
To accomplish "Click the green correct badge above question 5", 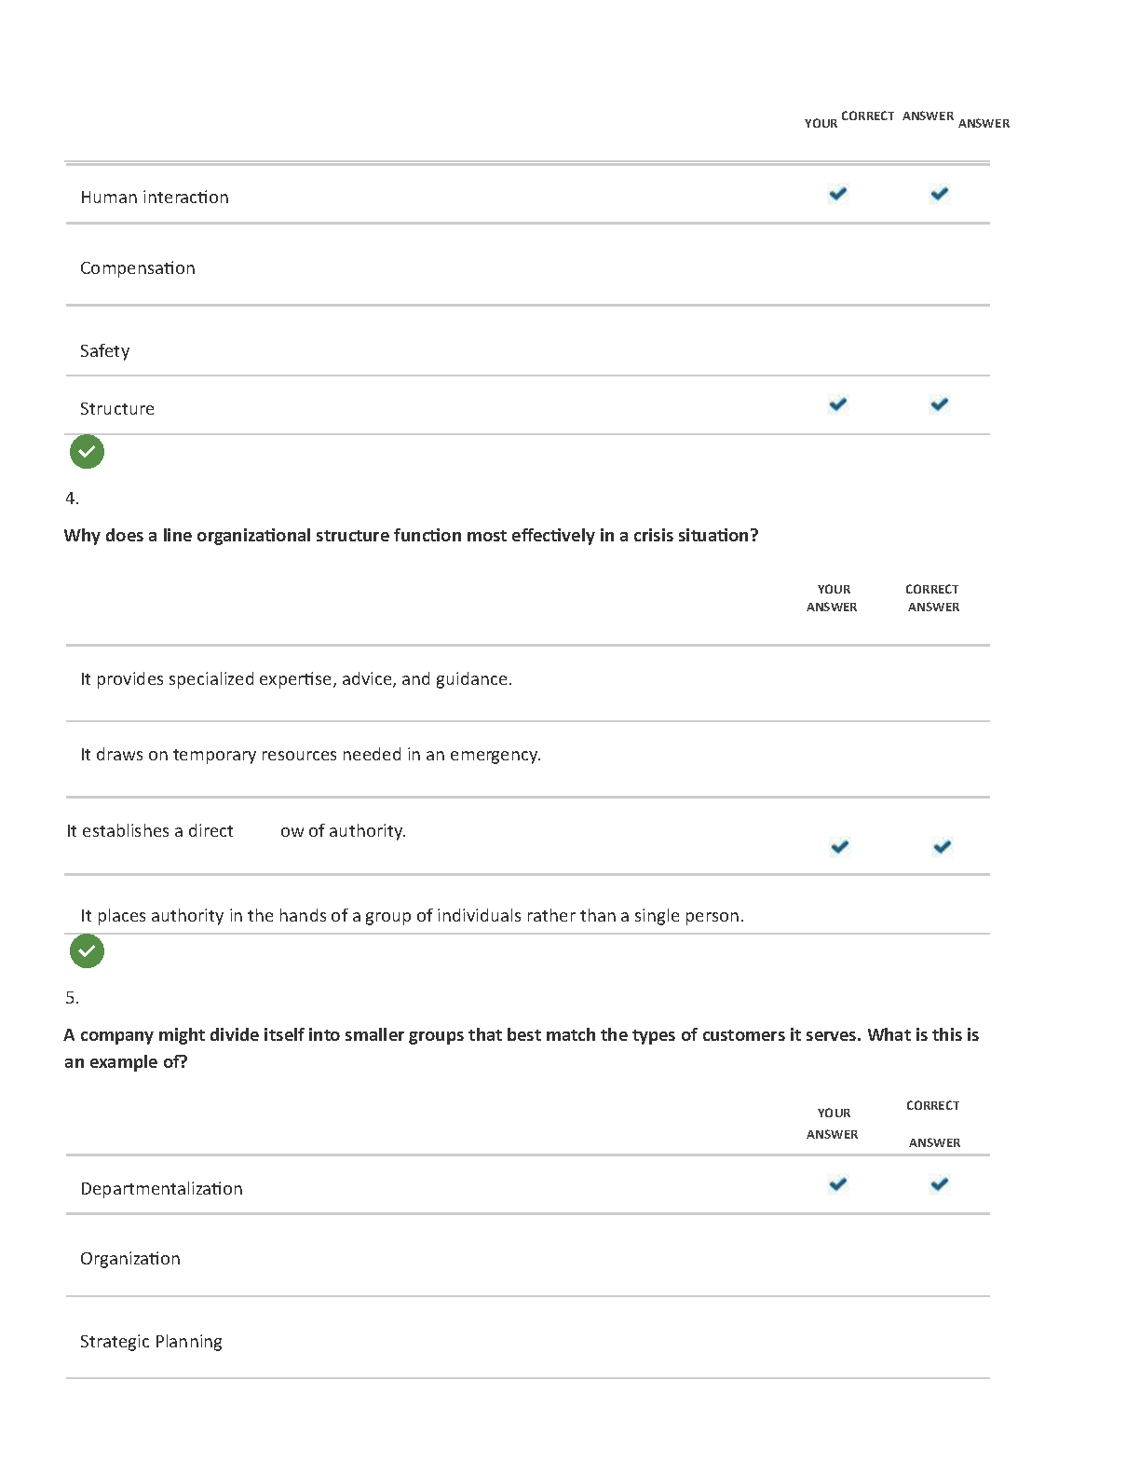I will 87,951.
